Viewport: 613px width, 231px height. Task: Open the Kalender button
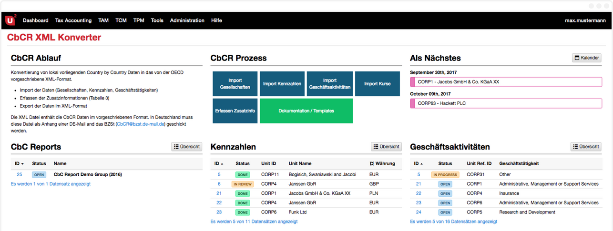pyautogui.click(x=586, y=58)
